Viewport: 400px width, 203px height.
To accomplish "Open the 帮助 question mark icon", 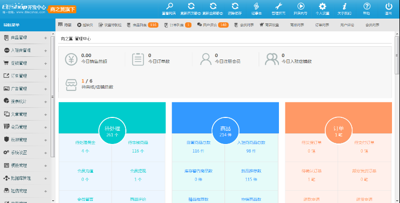I will tap(366, 6).
